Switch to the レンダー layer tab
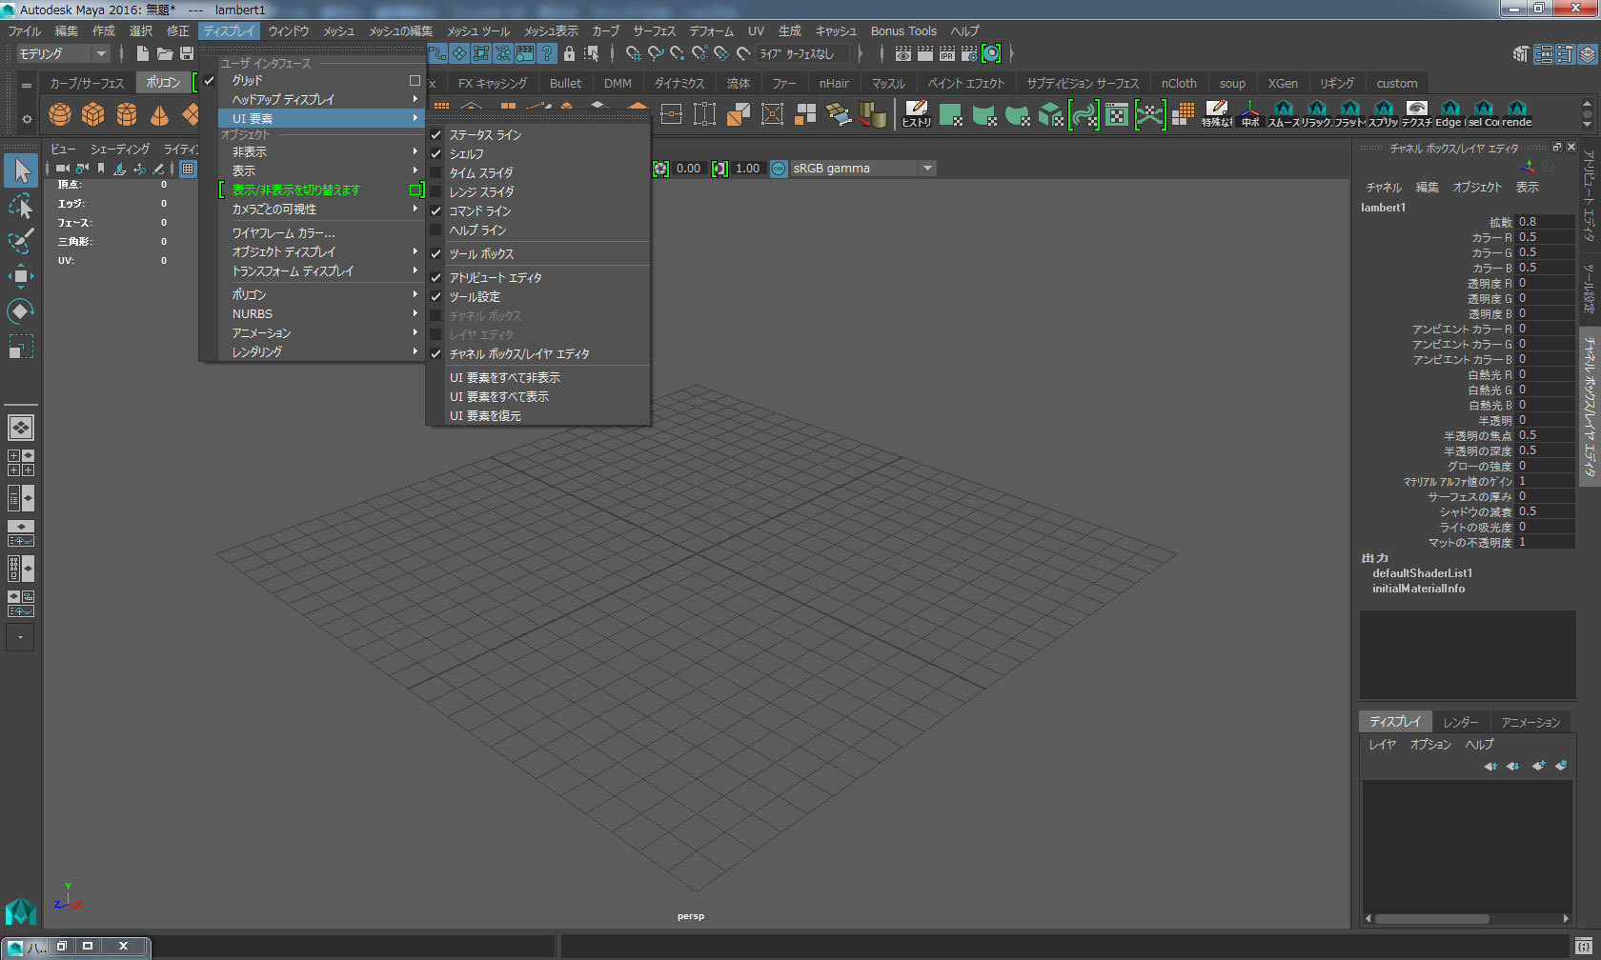The width and height of the screenshot is (1601, 960). click(x=1461, y=722)
